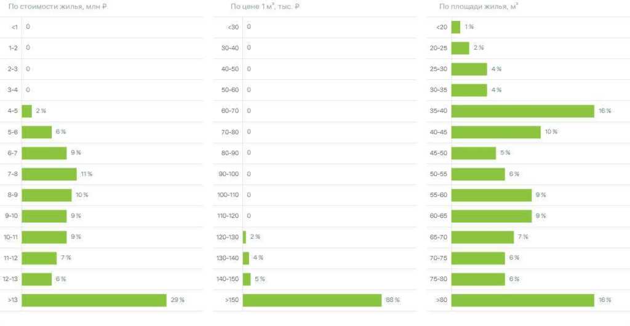Image resolution: width=630 pixels, height=326 pixels.
Task: Select the >80 m² area bar
Action: pyautogui.click(x=522, y=300)
